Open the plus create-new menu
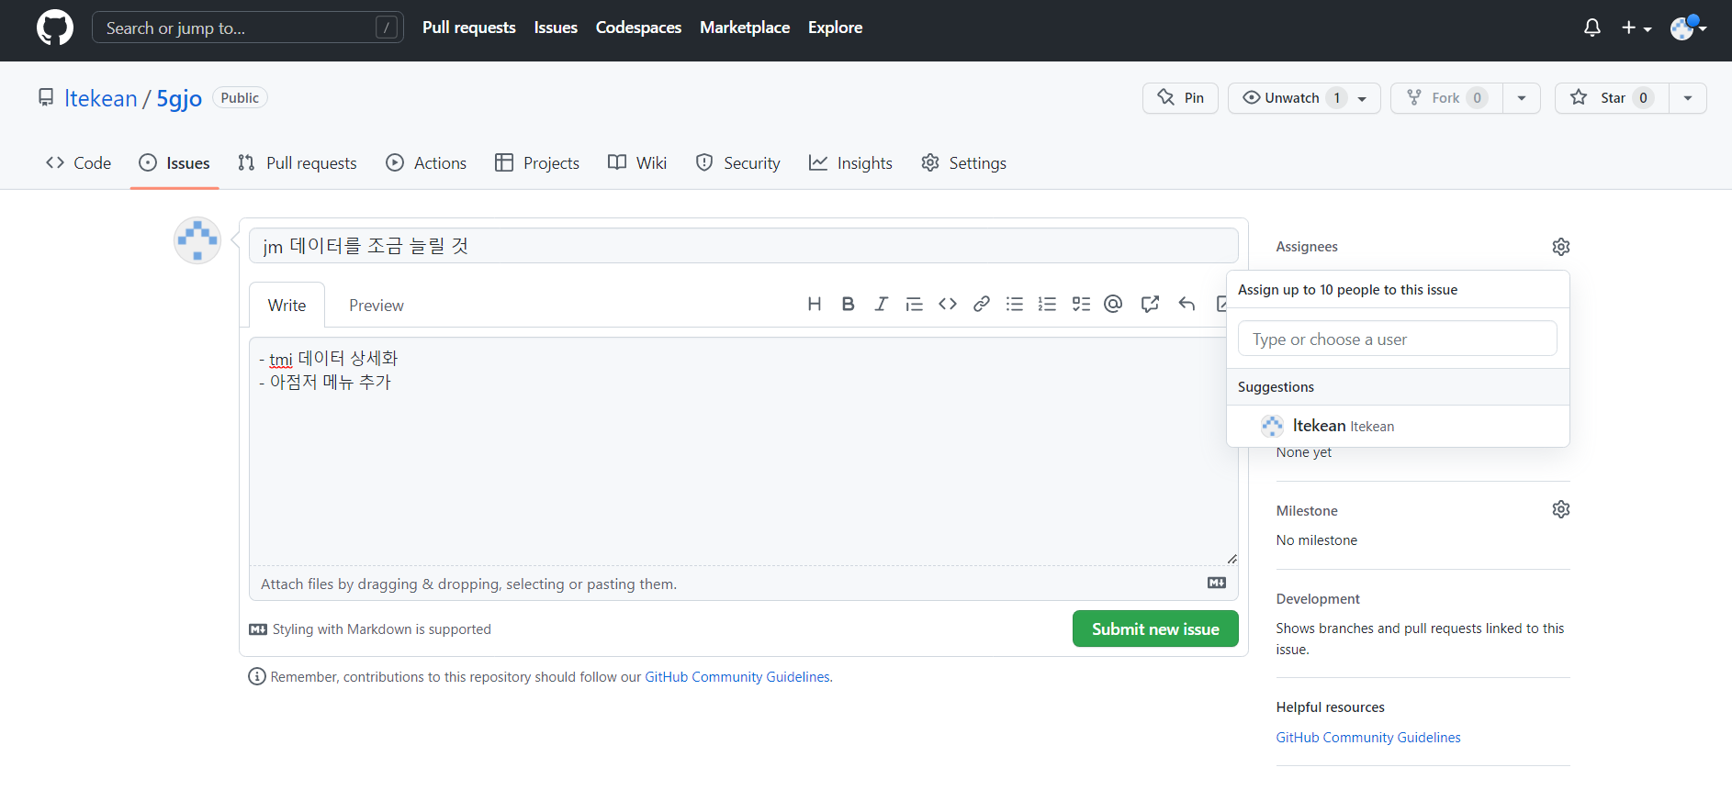The height and width of the screenshot is (801, 1732). coord(1636,28)
